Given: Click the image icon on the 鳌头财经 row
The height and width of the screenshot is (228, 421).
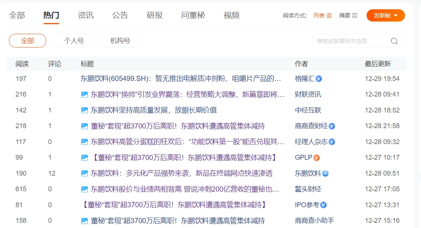Looking at the screenshot, I should [x=84, y=189].
